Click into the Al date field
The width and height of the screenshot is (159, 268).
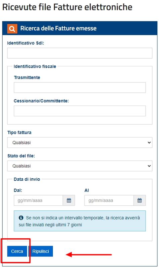pyautogui.click(x=109, y=200)
